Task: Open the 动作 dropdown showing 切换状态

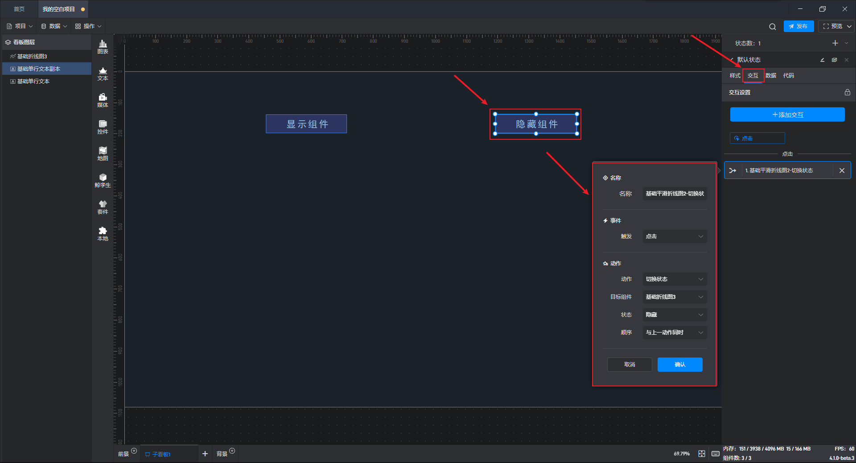Action: (x=675, y=279)
